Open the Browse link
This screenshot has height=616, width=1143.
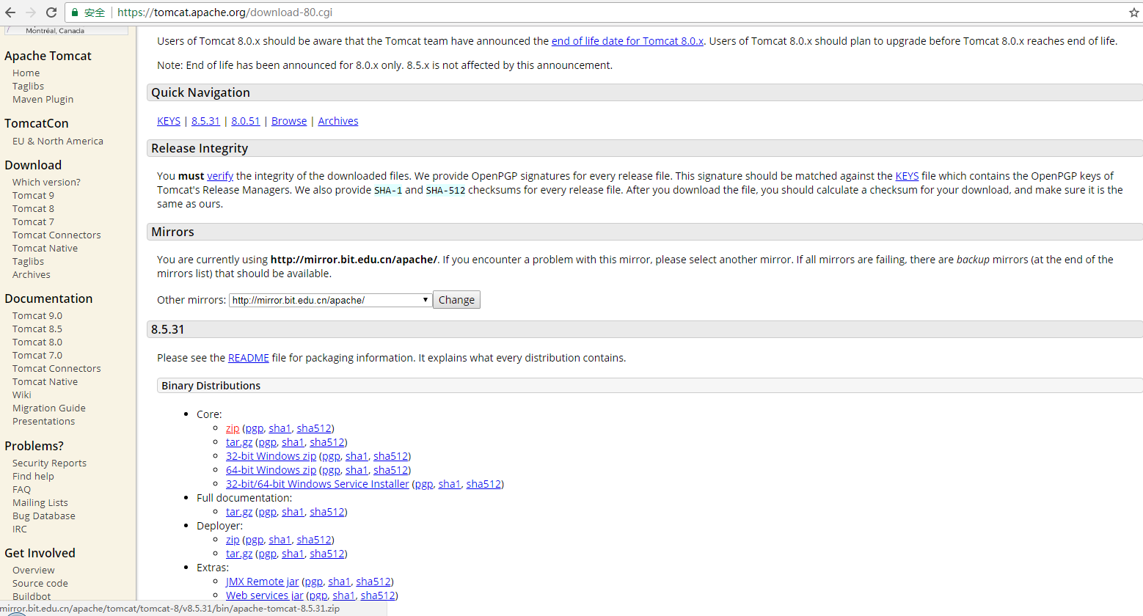coord(289,121)
